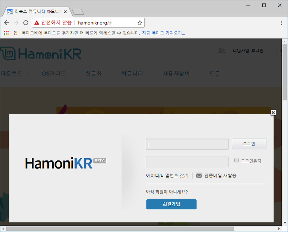
Task: Click horizontal scrollbar left arrow
Action: pos(3,229)
